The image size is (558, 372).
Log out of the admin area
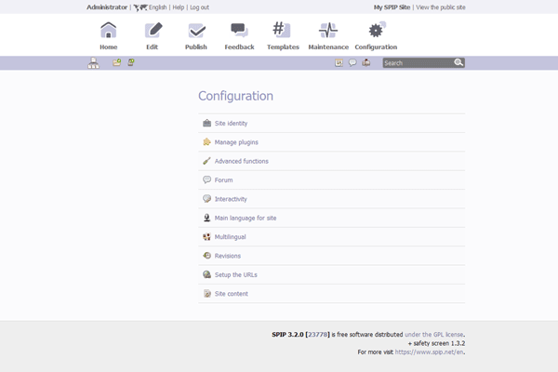pyautogui.click(x=199, y=7)
